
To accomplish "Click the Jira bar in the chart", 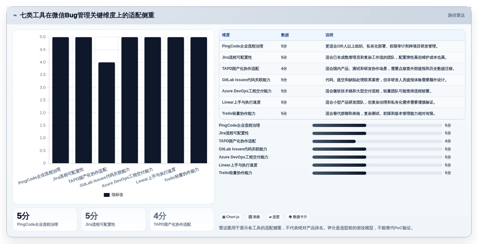I will pos(83,100).
